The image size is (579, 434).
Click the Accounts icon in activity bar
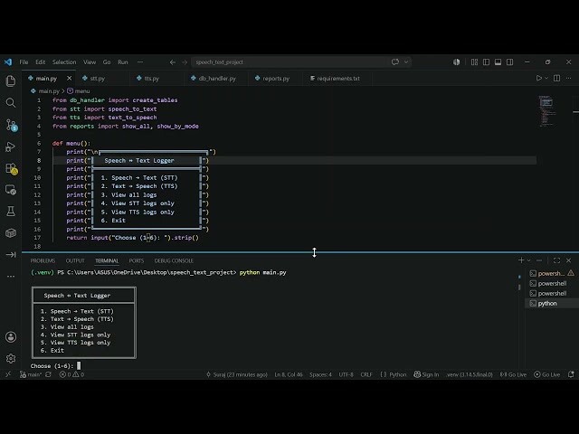[11, 337]
